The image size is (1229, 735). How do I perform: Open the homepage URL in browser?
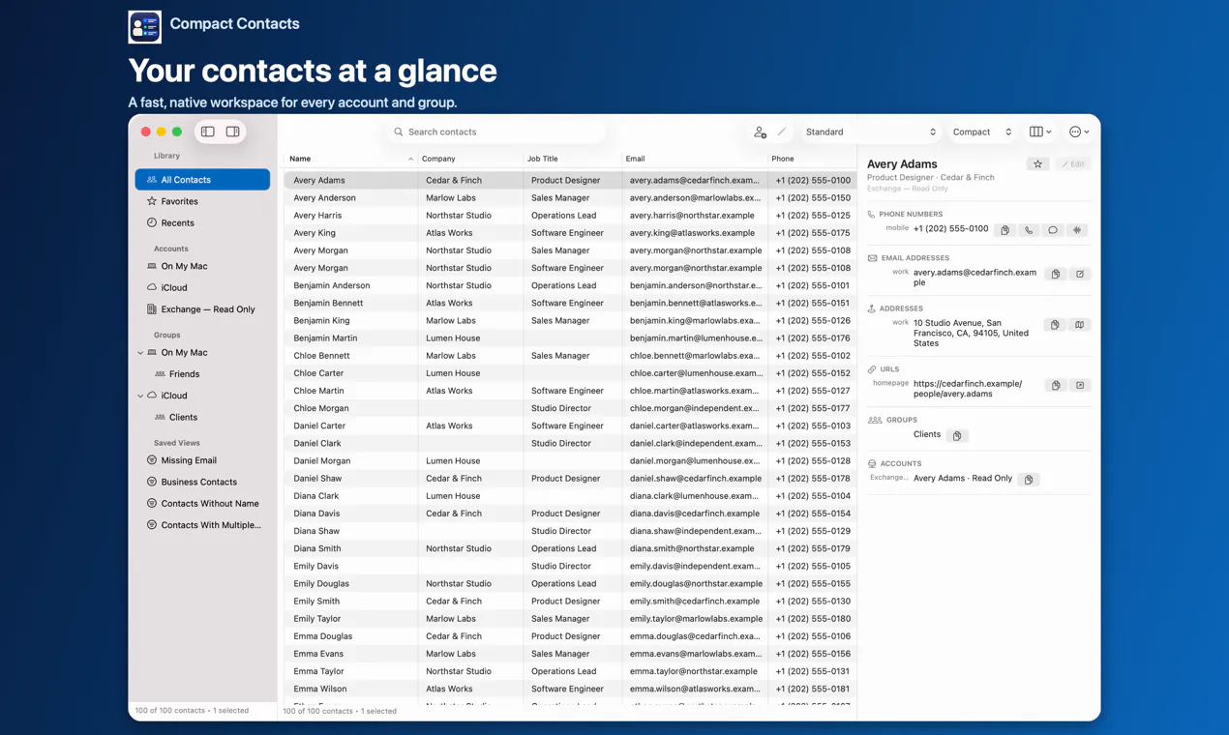tap(1080, 385)
